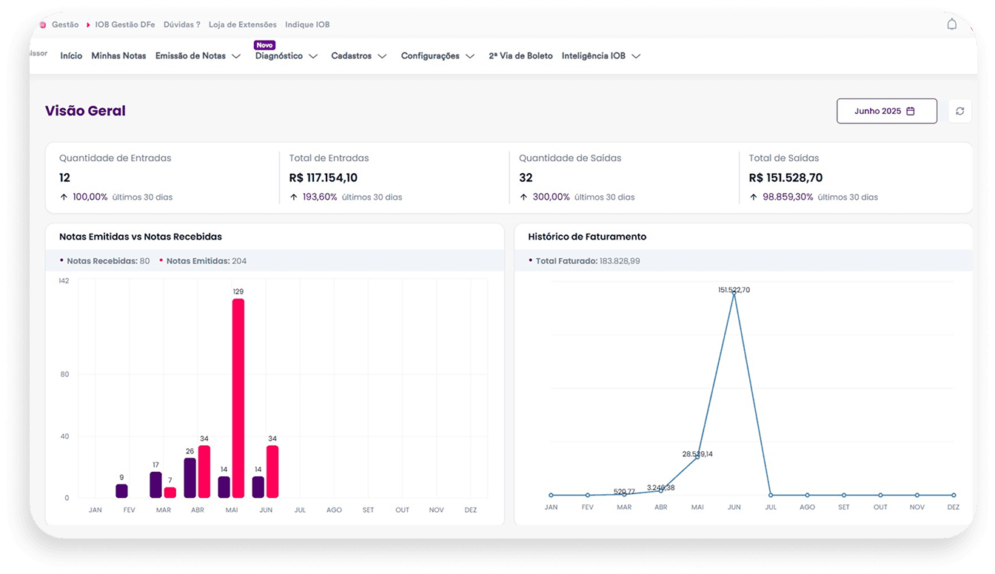
Task: Click the ABR data point 3.246,38
Action: pyautogui.click(x=660, y=490)
